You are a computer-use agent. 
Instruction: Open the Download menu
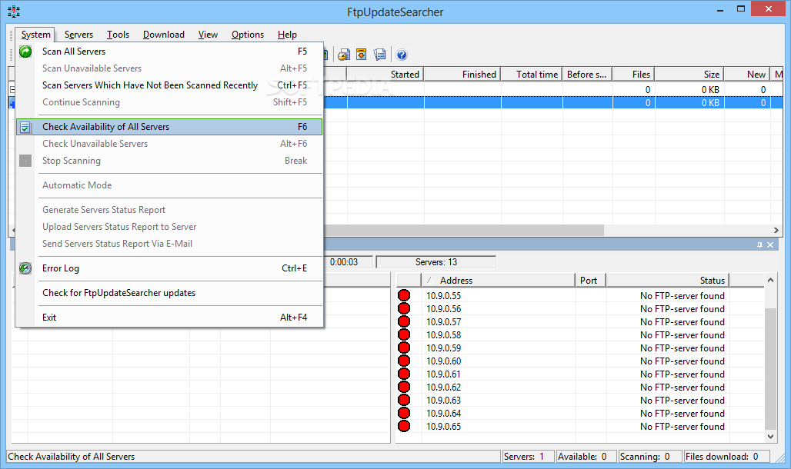(x=163, y=35)
